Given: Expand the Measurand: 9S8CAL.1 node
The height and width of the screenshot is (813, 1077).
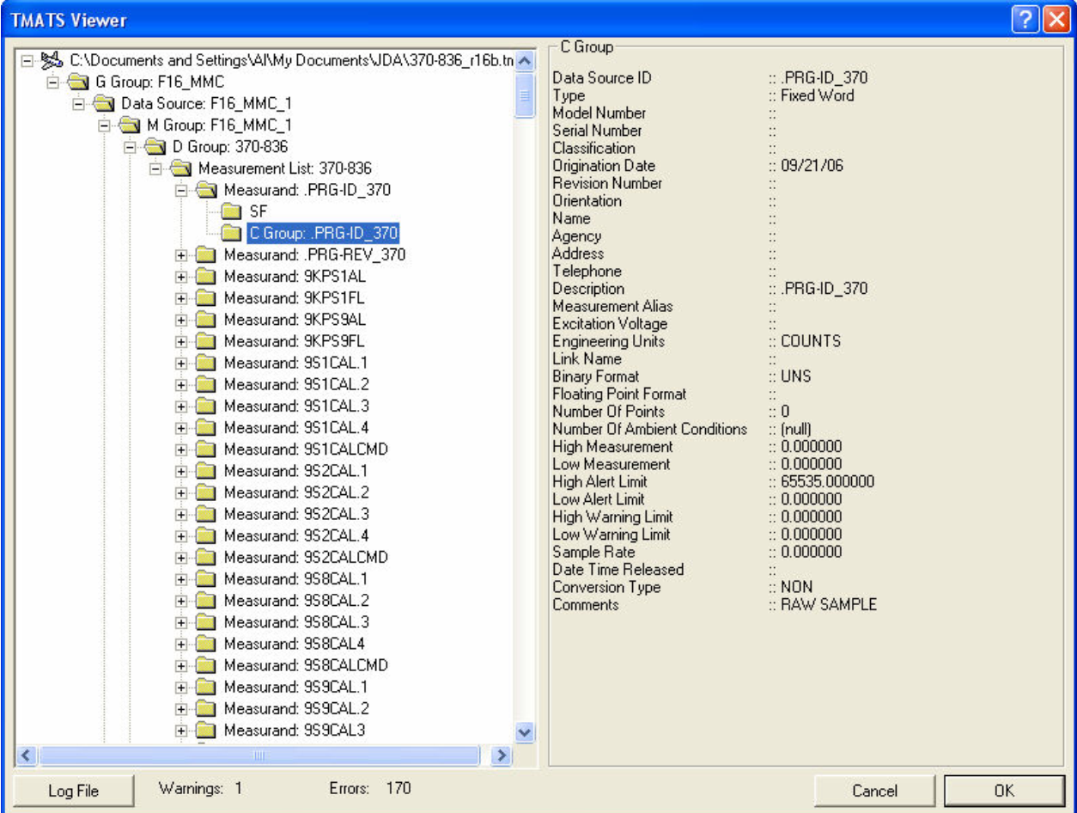Looking at the screenshot, I should coord(181,578).
